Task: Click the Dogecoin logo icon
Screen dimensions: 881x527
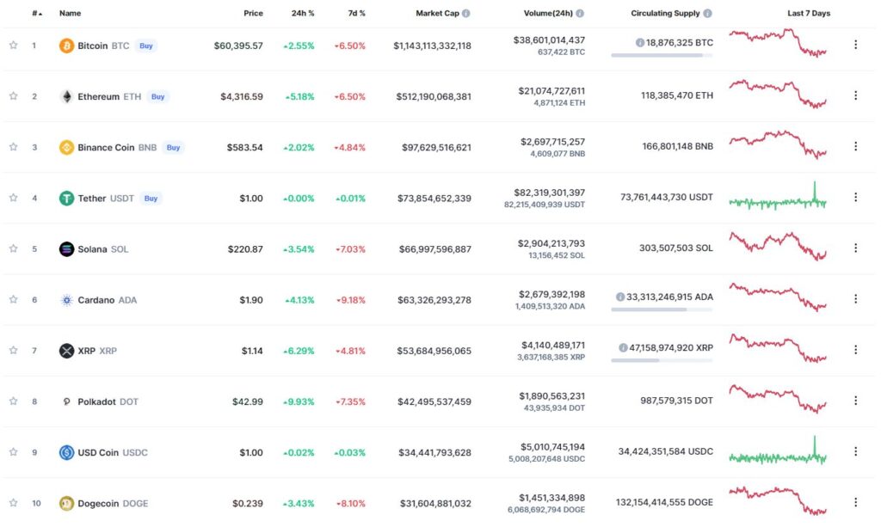Action: (x=66, y=504)
